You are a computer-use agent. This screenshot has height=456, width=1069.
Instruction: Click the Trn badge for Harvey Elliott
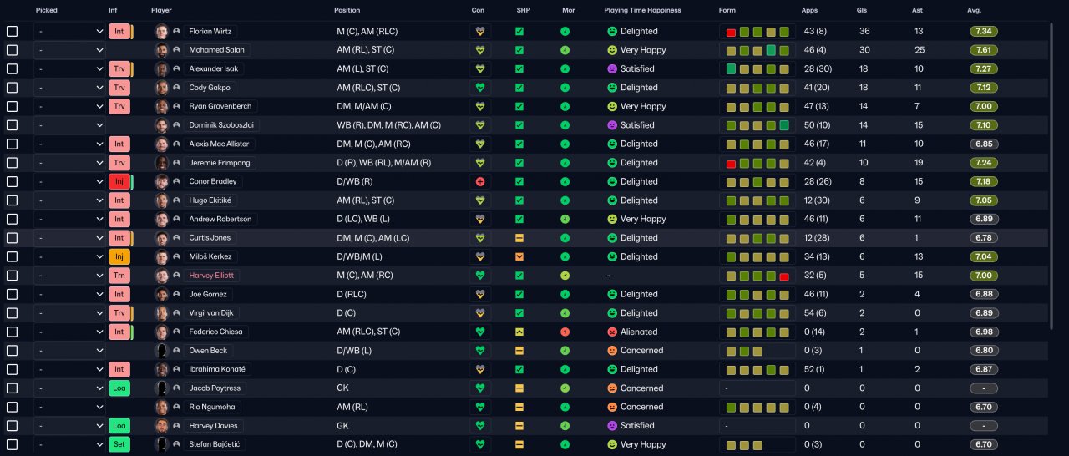point(119,276)
